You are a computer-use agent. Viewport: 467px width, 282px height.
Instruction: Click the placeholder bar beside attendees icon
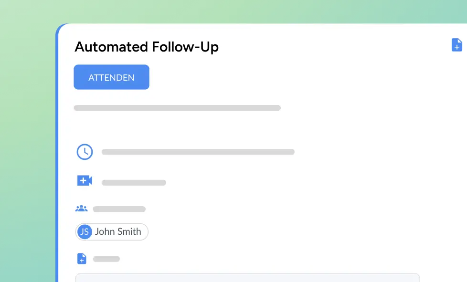[119, 209]
